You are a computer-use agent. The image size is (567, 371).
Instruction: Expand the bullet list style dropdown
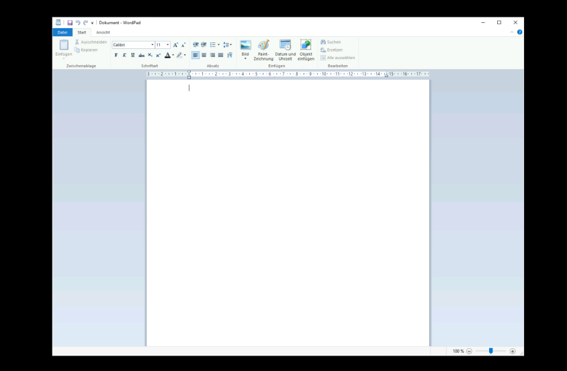pyautogui.click(x=218, y=45)
